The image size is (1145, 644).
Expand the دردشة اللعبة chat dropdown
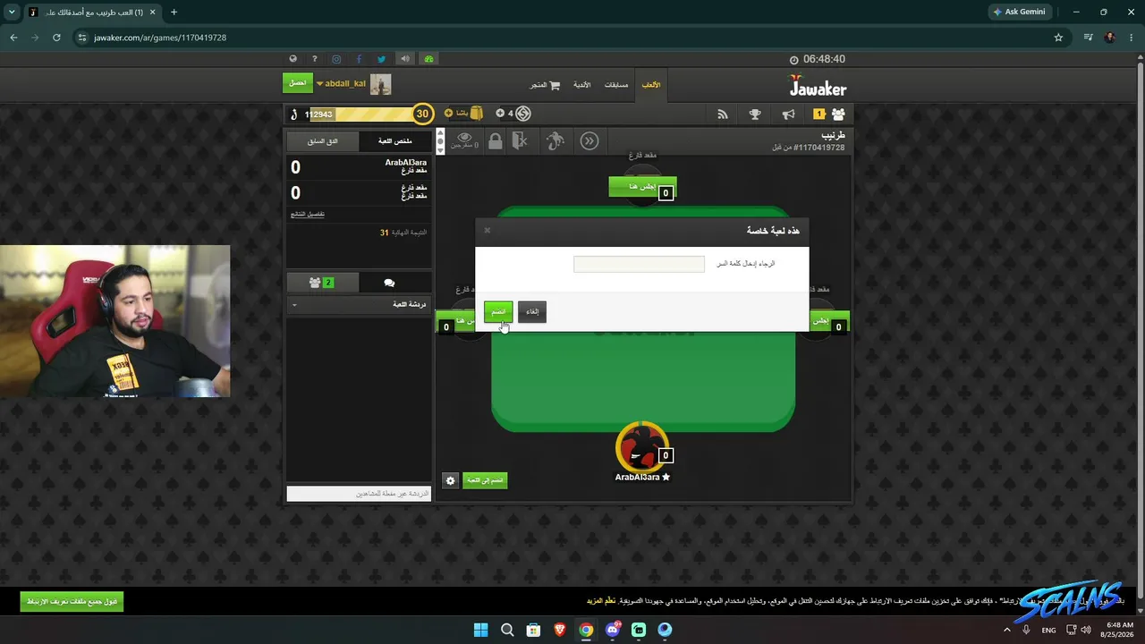tap(359, 305)
